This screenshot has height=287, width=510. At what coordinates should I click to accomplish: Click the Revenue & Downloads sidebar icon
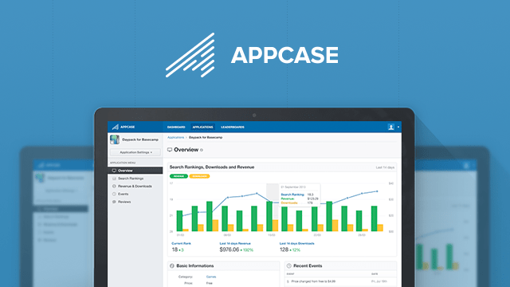pyautogui.click(x=114, y=186)
